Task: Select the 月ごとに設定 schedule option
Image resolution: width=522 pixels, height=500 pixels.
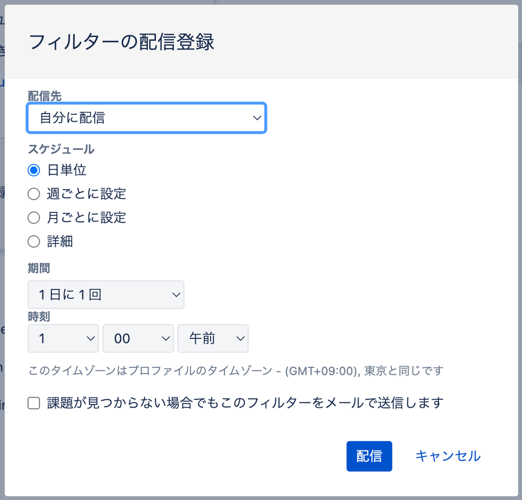Action: pos(33,217)
